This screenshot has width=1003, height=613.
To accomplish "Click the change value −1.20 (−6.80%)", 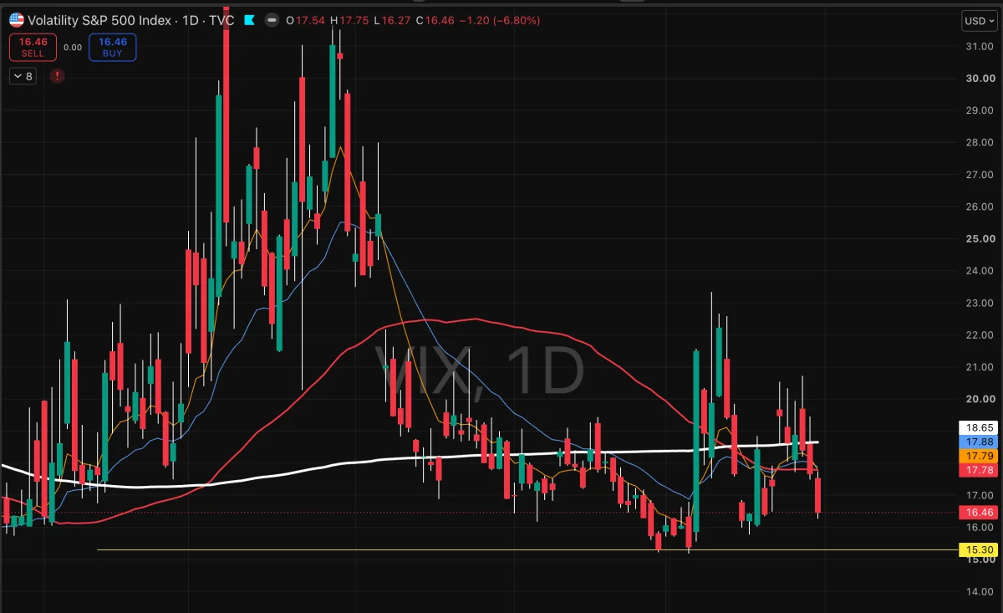I will tap(500, 20).
